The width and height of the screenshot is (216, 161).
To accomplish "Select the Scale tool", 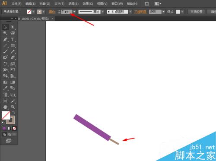I will 13,63.
